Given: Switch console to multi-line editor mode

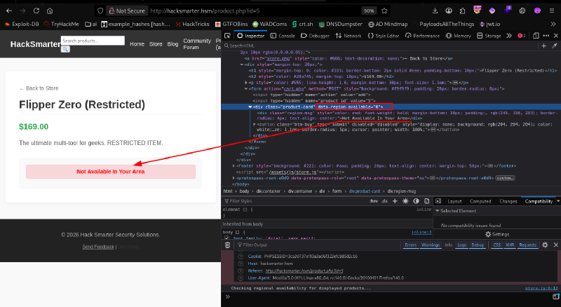Looking at the screenshot, I should point(555,296).
